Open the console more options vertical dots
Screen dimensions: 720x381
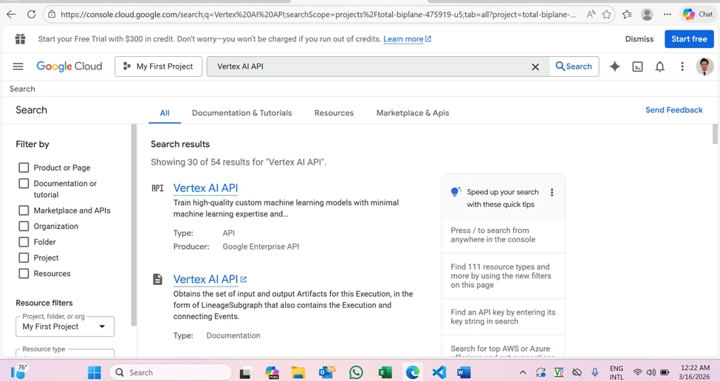click(682, 66)
